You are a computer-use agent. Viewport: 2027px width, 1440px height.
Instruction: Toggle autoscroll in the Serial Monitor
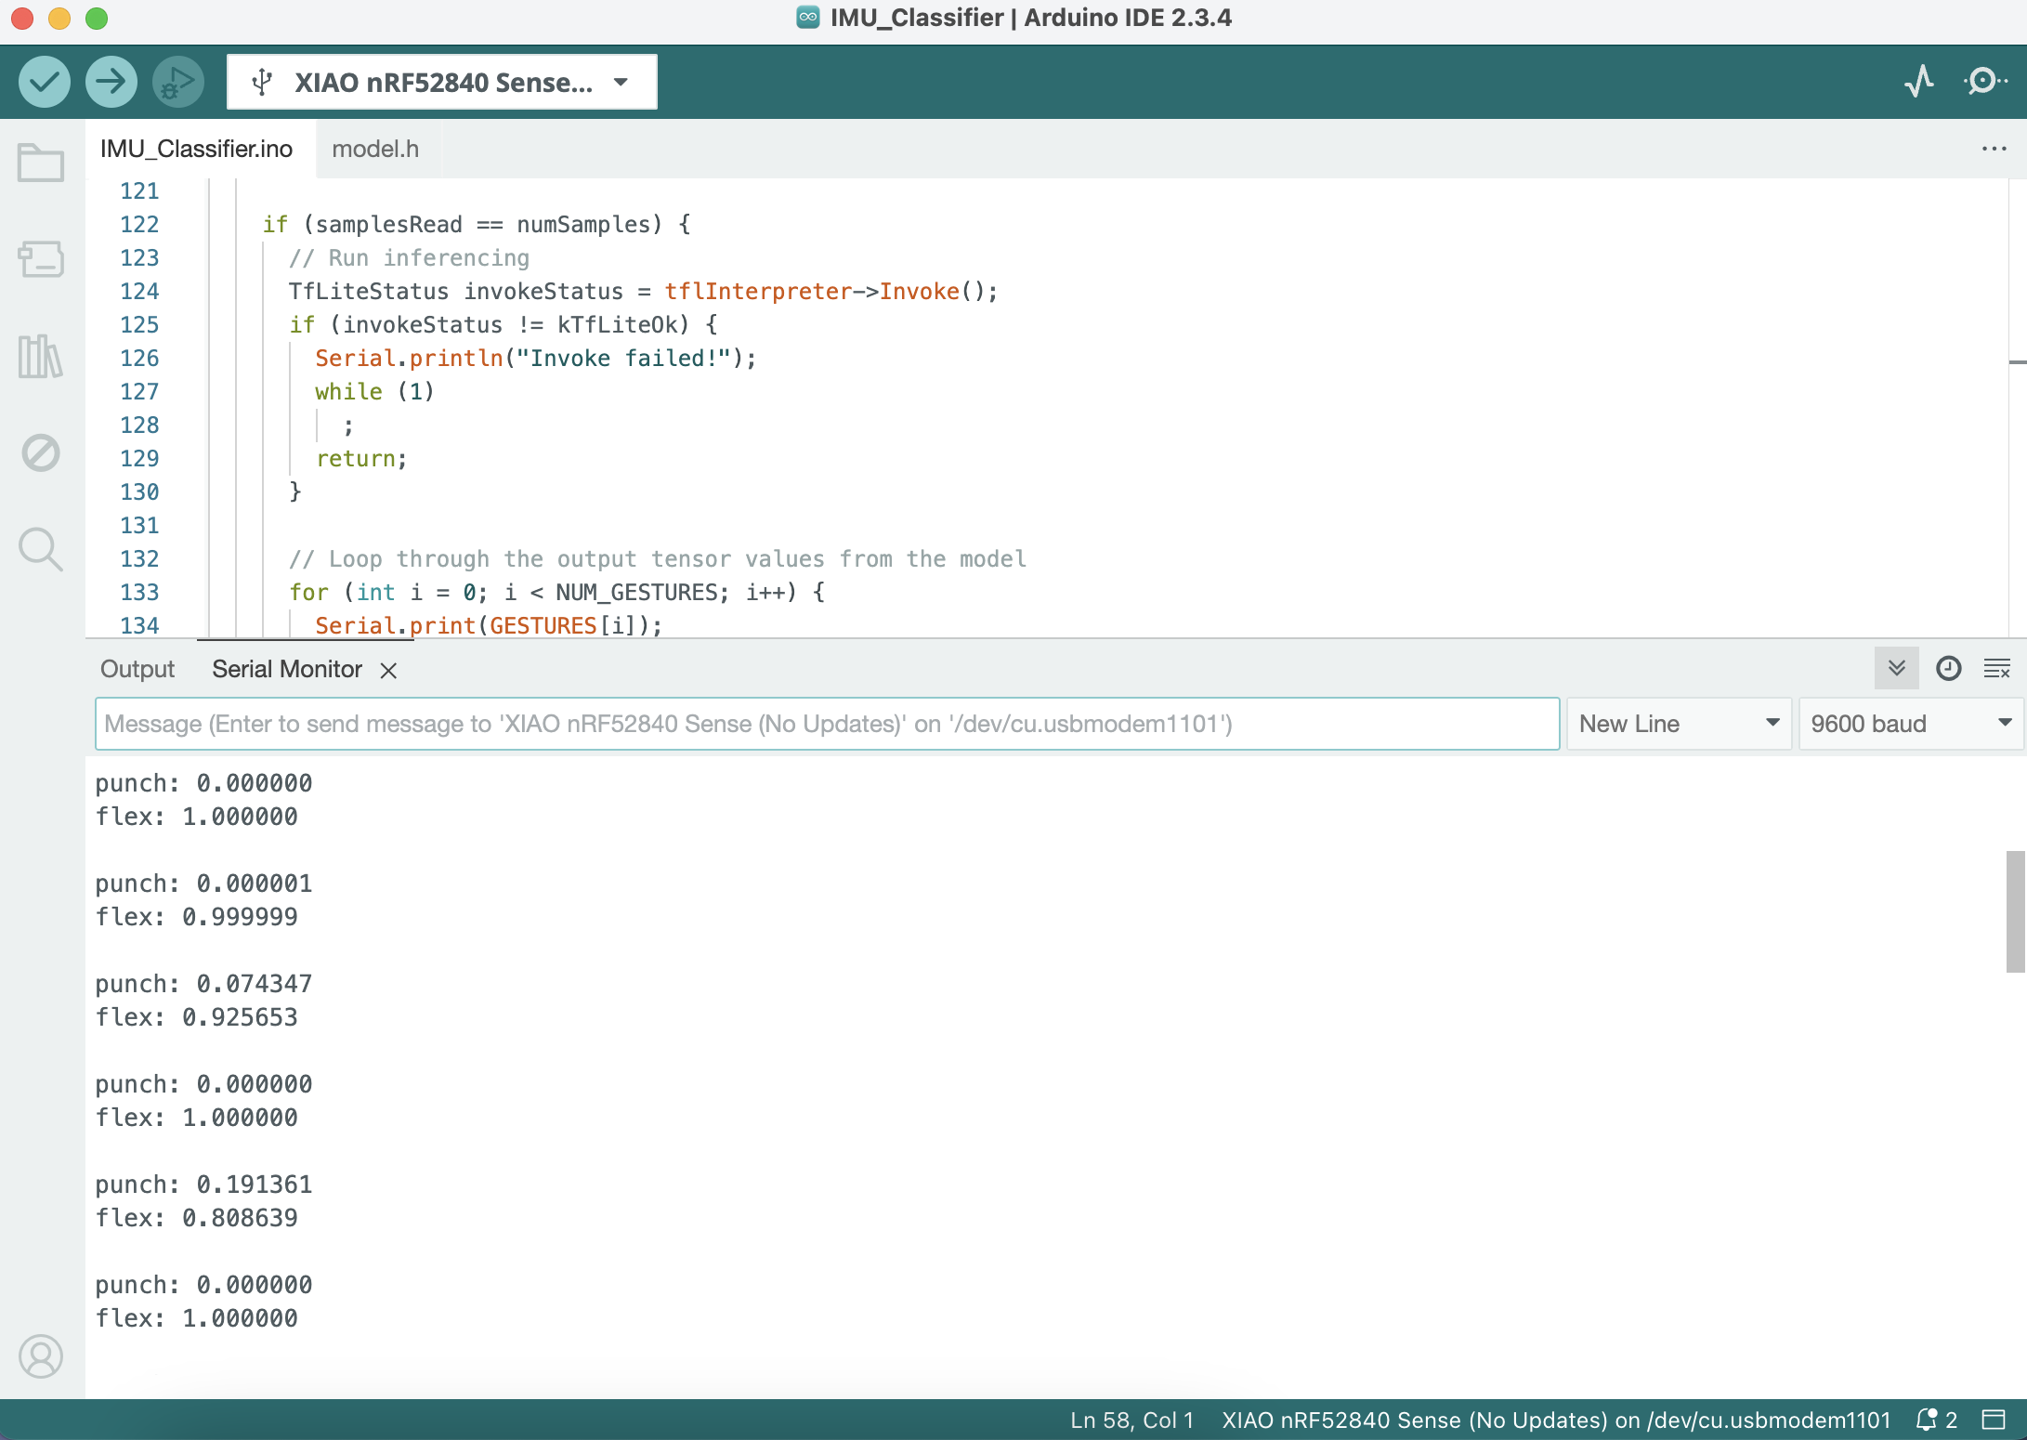tap(1896, 667)
